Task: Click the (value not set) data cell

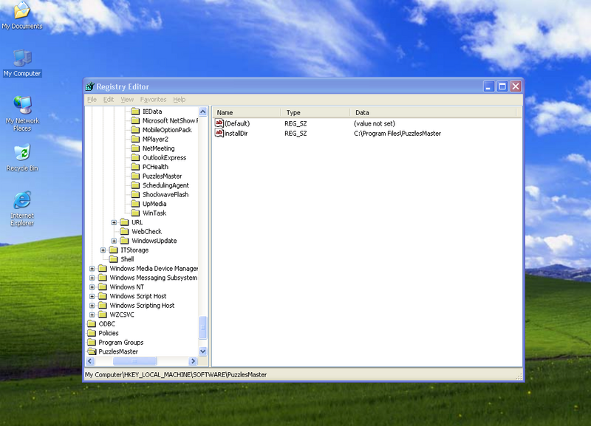Action: 375,123
